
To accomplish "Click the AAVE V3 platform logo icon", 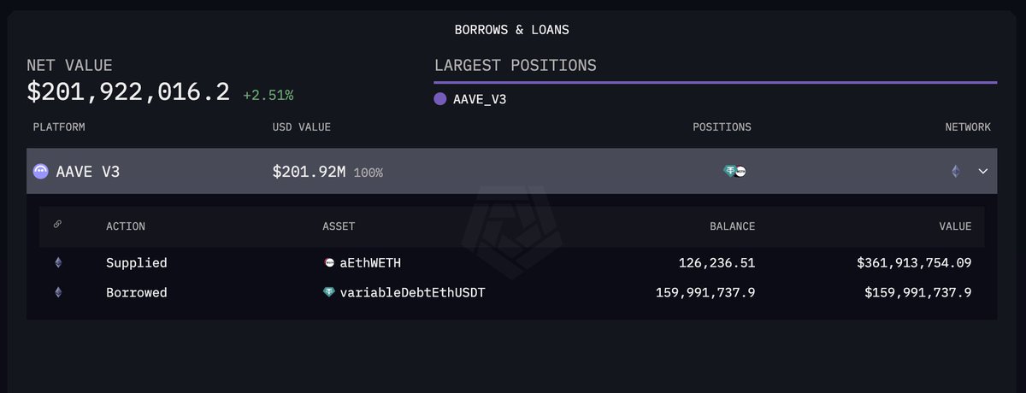I will coord(41,172).
